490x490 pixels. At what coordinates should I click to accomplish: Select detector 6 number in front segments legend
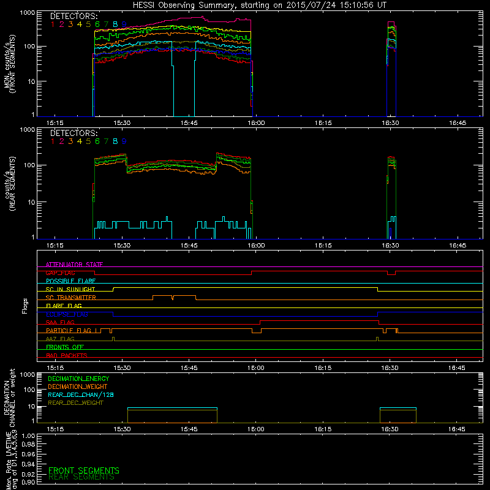click(97, 24)
